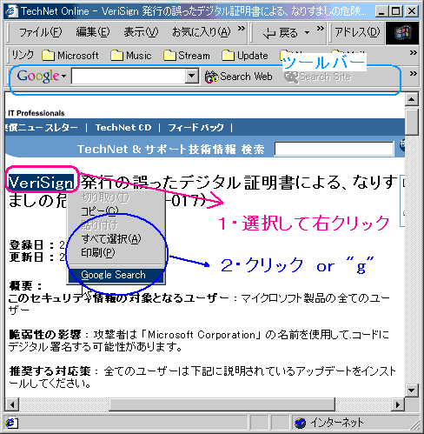Click the IT Professionals text

[36, 113]
